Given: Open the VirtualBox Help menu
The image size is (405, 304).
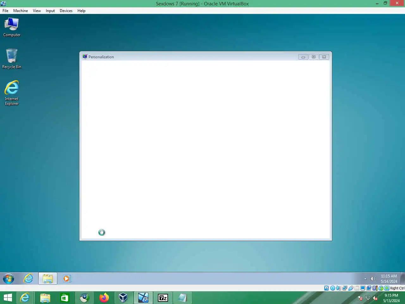Looking at the screenshot, I should [81, 10].
